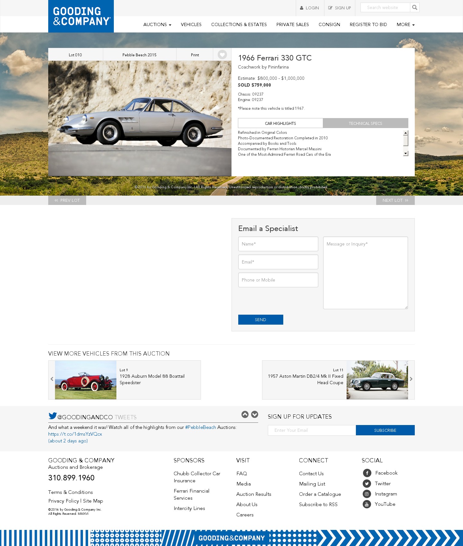
Task: Focus Message or Inquiry textarea
Action: pyautogui.click(x=366, y=273)
